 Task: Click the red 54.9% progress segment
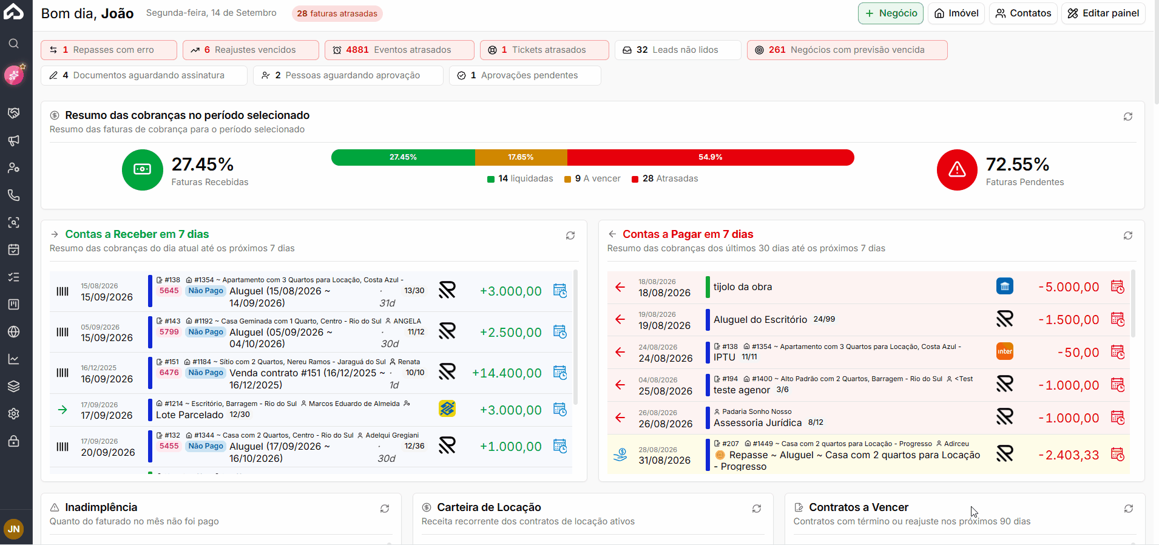coord(711,157)
